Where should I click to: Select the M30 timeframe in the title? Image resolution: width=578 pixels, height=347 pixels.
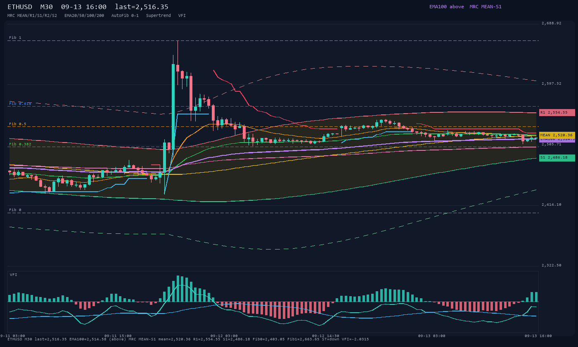[x=47, y=7]
